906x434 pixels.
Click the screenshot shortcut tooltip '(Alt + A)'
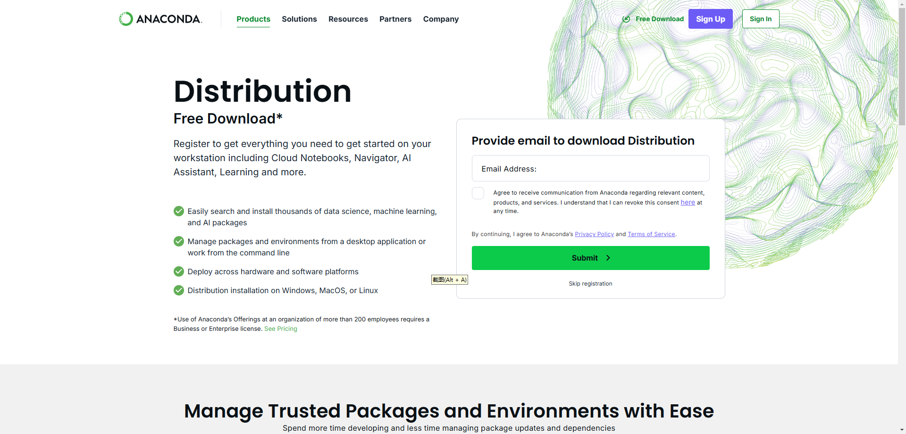[450, 280]
